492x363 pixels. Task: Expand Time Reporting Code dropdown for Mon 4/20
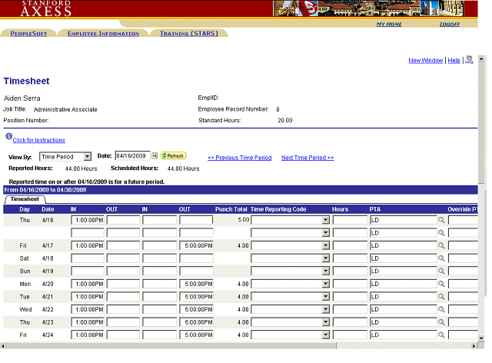coord(325,284)
